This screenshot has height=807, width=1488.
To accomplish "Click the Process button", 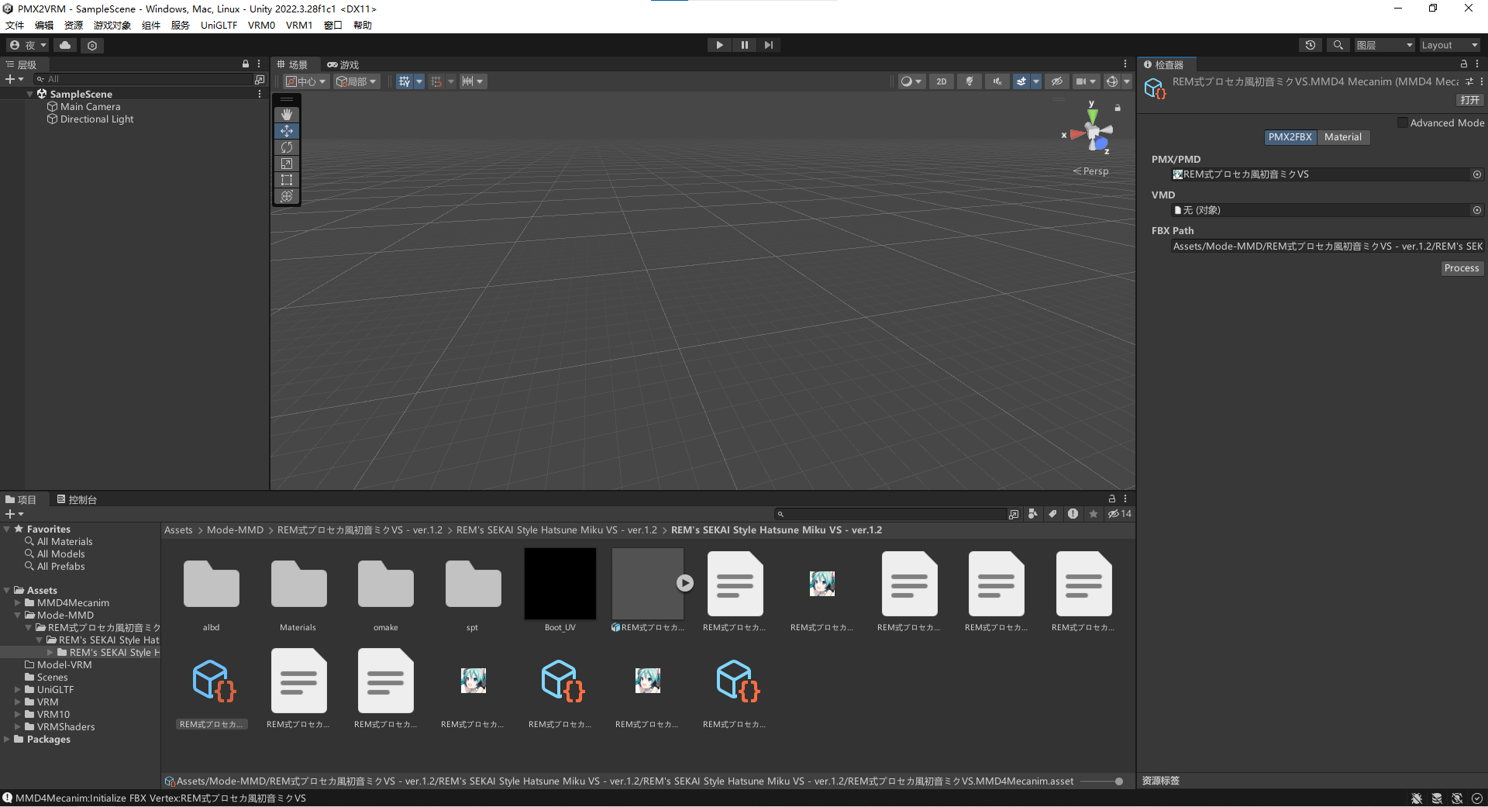I will pyautogui.click(x=1462, y=268).
